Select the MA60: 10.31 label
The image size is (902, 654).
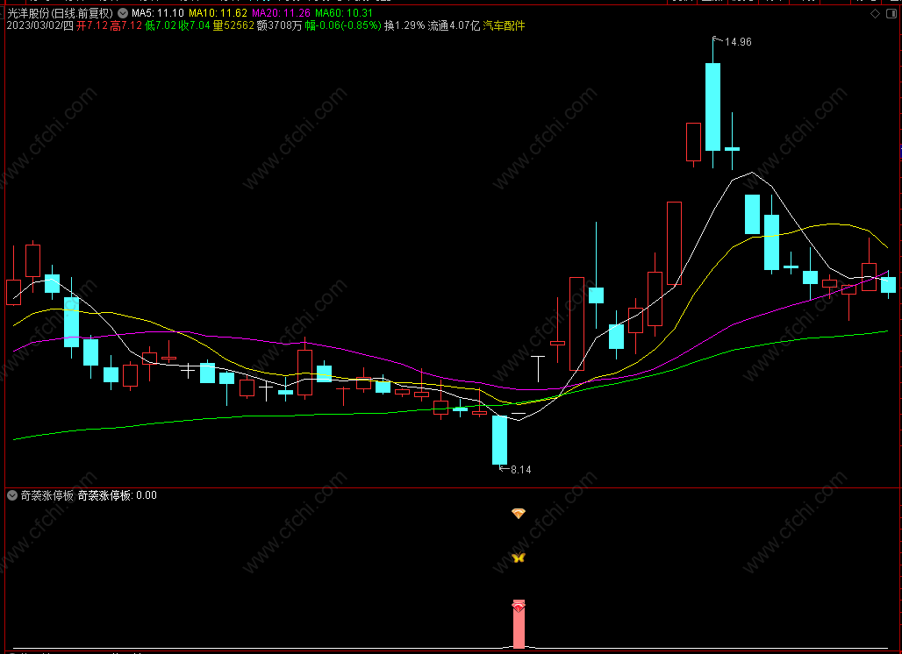[344, 12]
